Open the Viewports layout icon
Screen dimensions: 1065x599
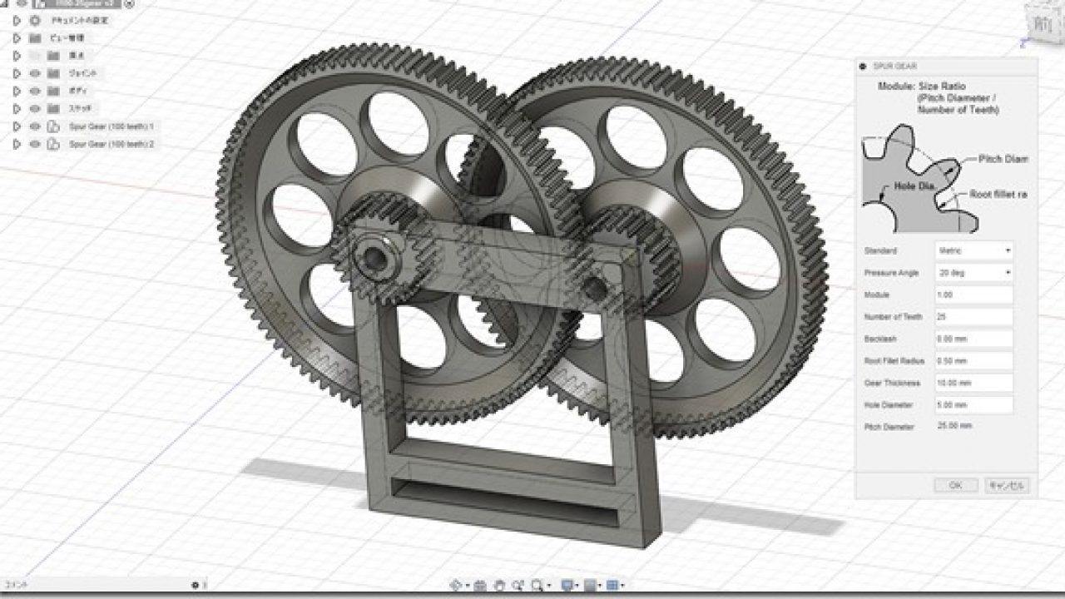[x=612, y=586]
